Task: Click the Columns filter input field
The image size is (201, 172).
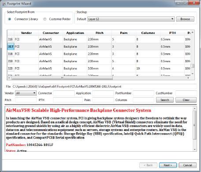Action: [x=143, y=100]
